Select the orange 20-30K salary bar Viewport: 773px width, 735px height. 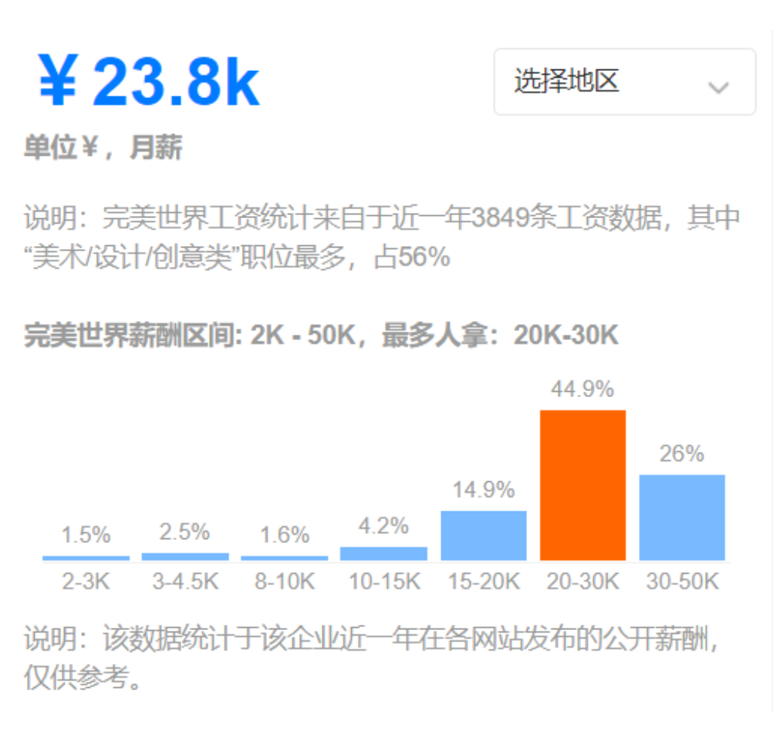click(x=582, y=485)
